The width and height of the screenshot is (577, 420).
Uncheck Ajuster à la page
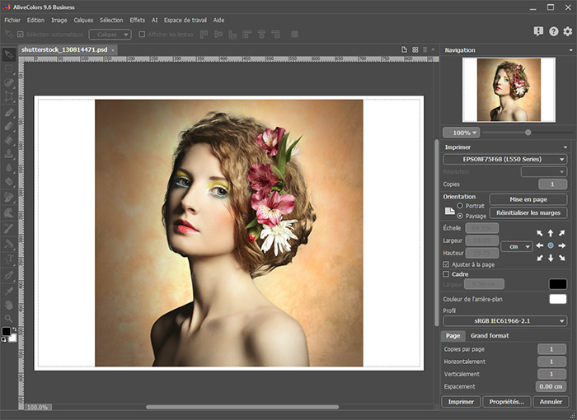[x=447, y=264]
